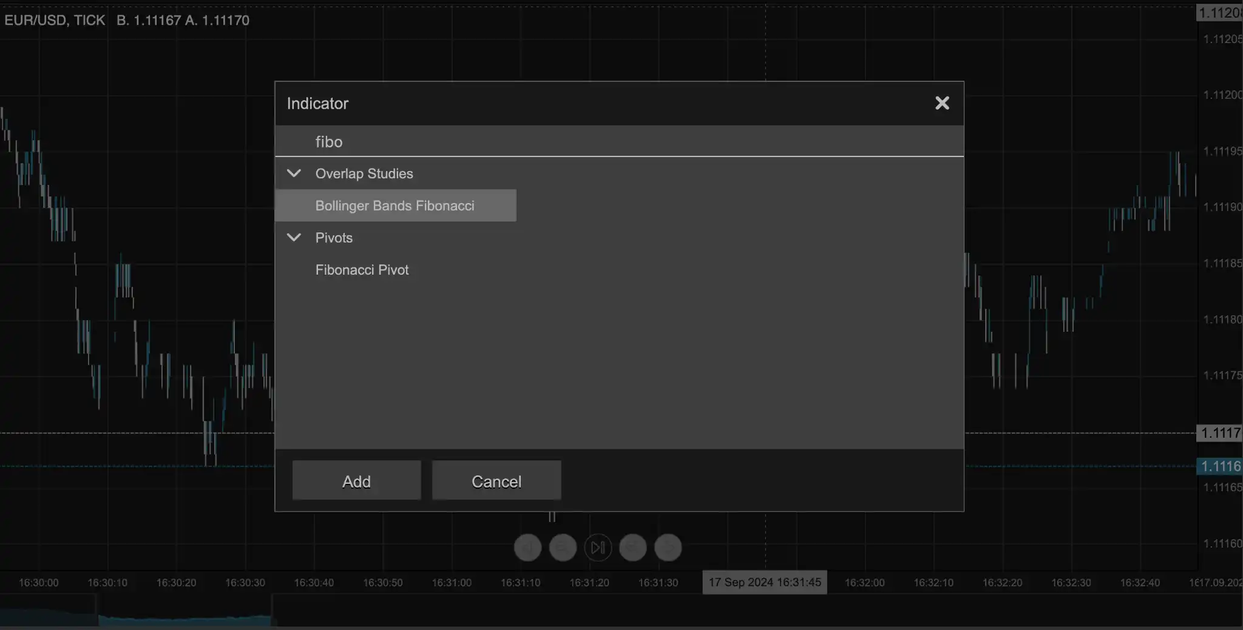Click the blue 1.1116 price label
This screenshot has height=630, width=1243.
click(x=1220, y=466)
